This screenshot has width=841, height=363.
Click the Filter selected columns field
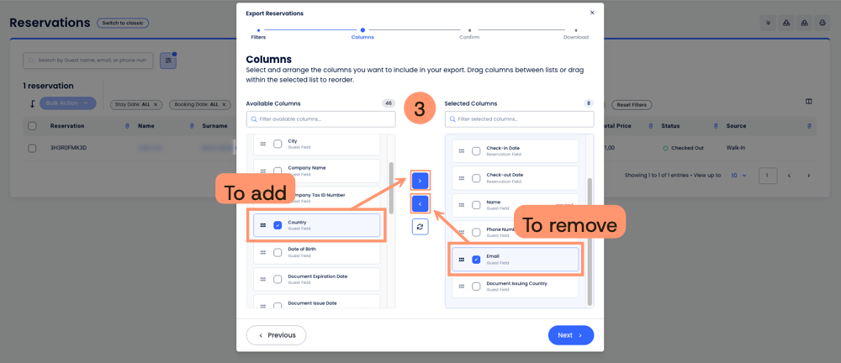coord(519,119)
